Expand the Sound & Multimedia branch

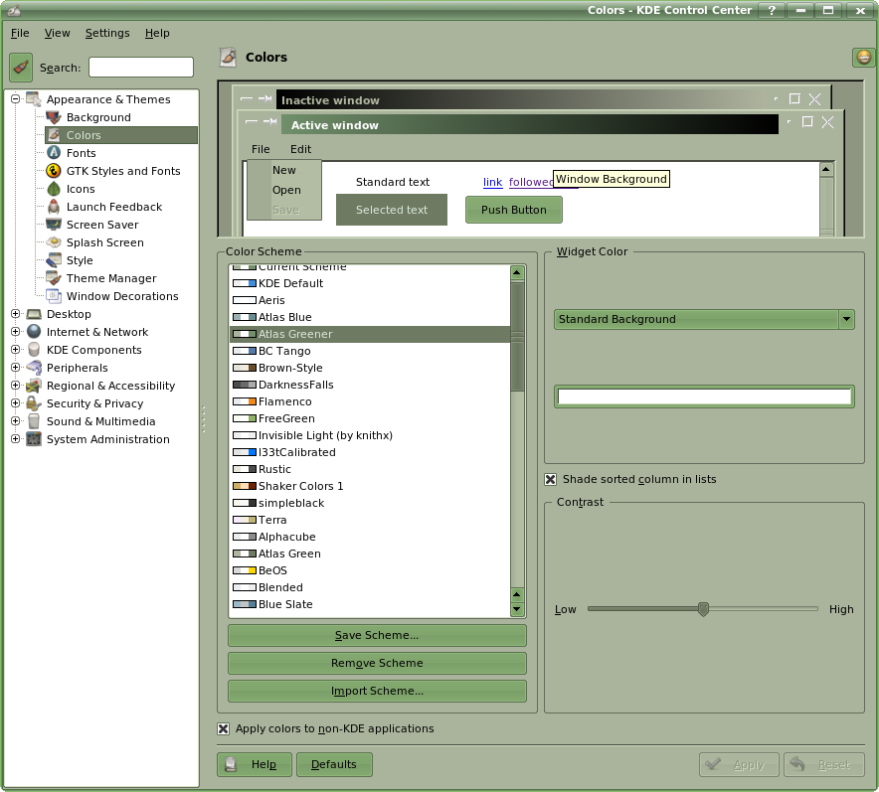coord(16,421)
